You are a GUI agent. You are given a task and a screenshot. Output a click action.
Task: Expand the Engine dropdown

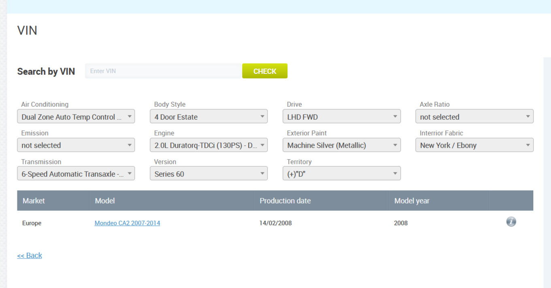(208, 145)
